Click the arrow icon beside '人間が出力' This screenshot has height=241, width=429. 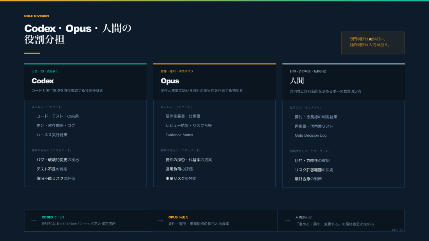pos(287,220)
